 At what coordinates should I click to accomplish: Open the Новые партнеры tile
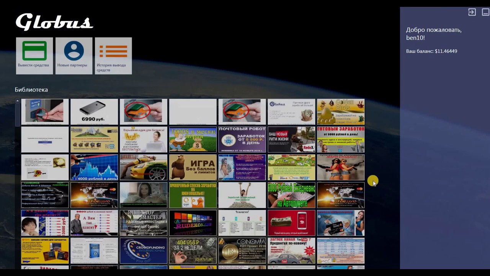[x=74, y=56]
